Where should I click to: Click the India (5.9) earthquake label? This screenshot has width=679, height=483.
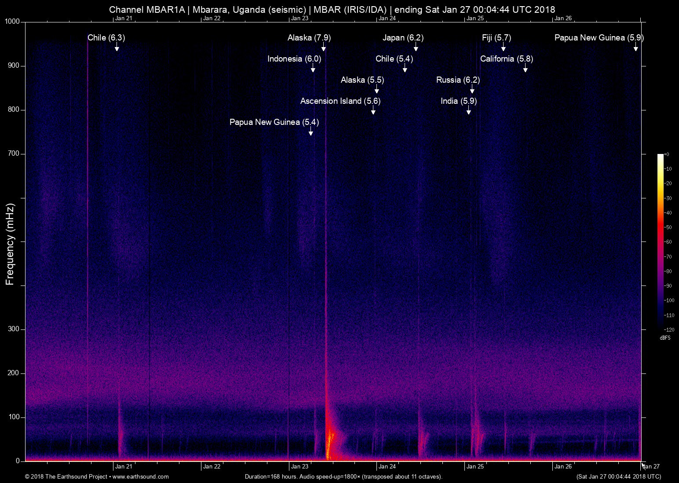(458, 101)
